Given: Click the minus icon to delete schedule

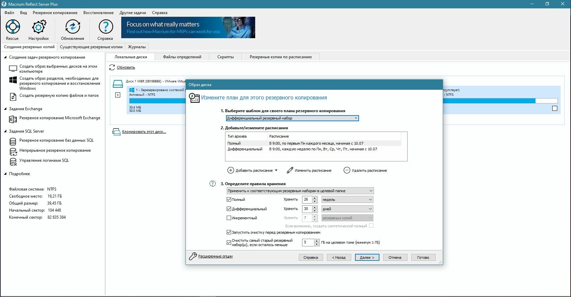Looking at the screenshot, I should [347, 170].
